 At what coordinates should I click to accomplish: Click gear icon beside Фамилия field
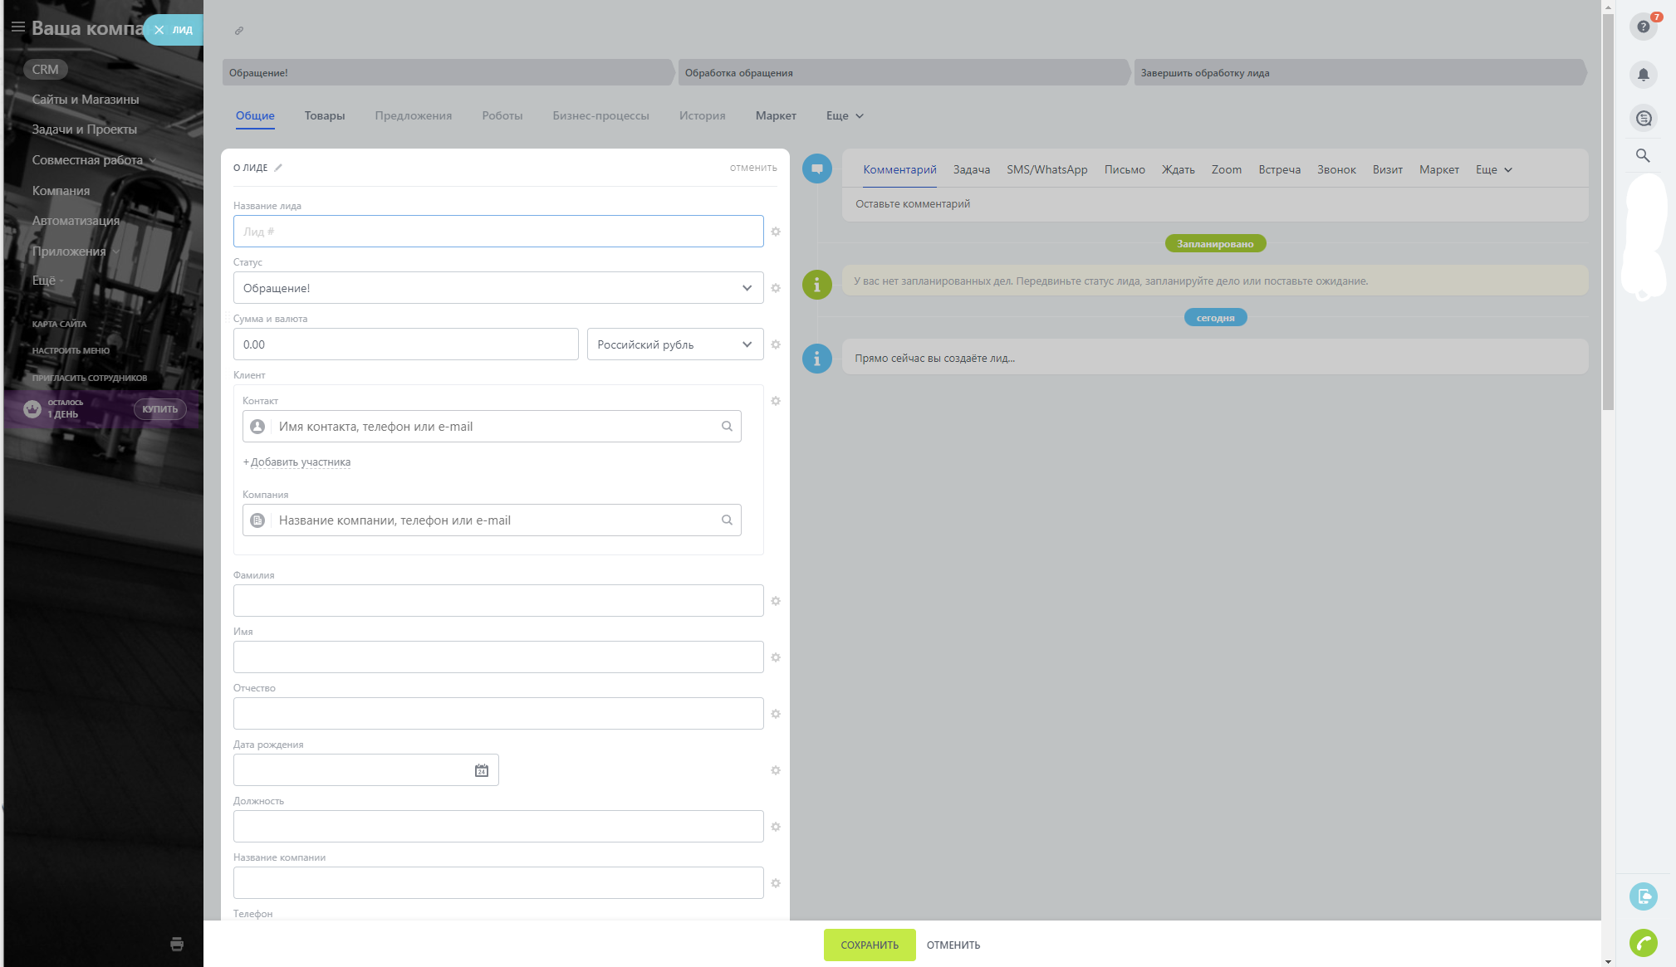coord(776,601)
